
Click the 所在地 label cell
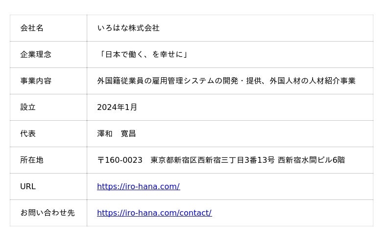(32, 160)
